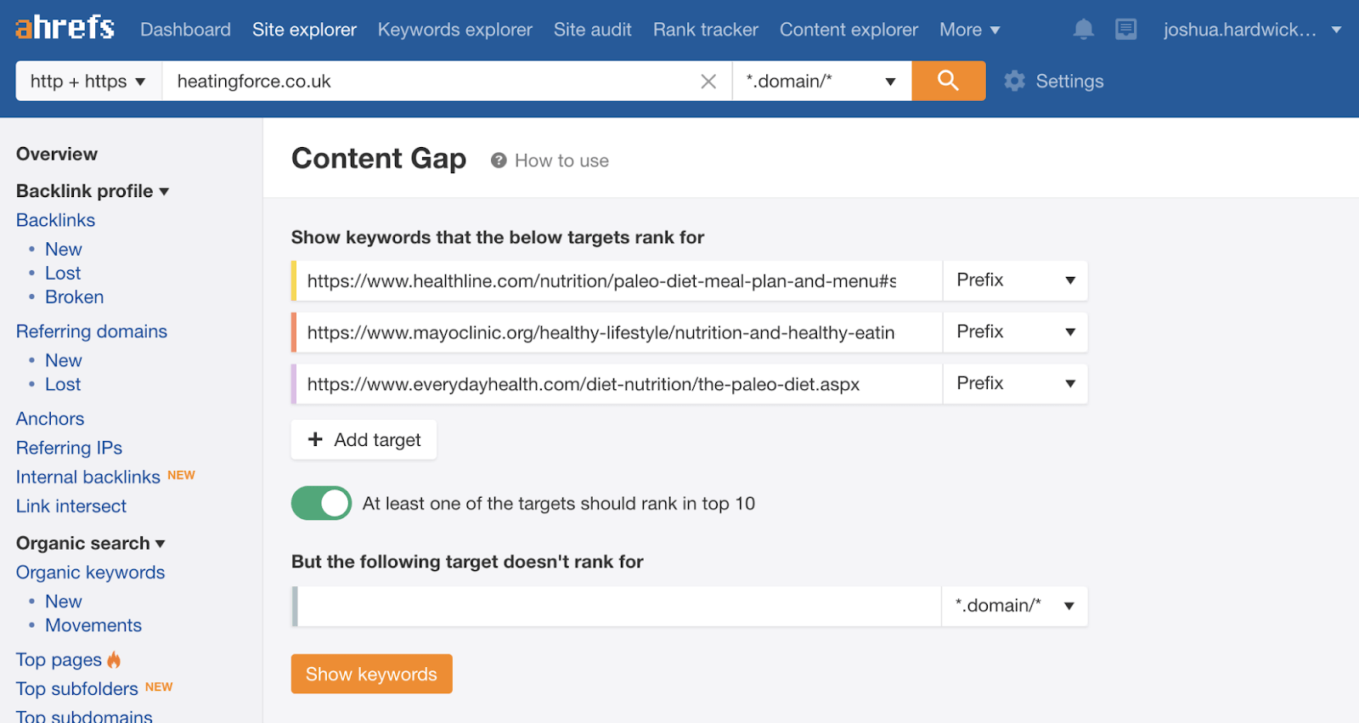The height and width of the screenshot is (723, 1359).
Task: Open Top pages report in sidebar
Action: tap(59, 660)
